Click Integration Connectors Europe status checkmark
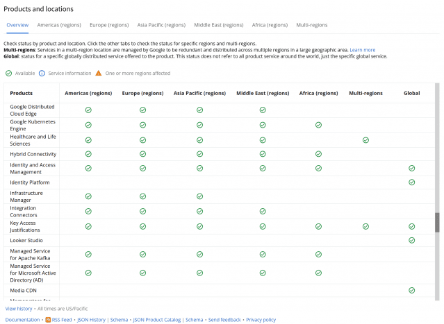The height and width of the screenshot is (324, 444). (142, 212)
